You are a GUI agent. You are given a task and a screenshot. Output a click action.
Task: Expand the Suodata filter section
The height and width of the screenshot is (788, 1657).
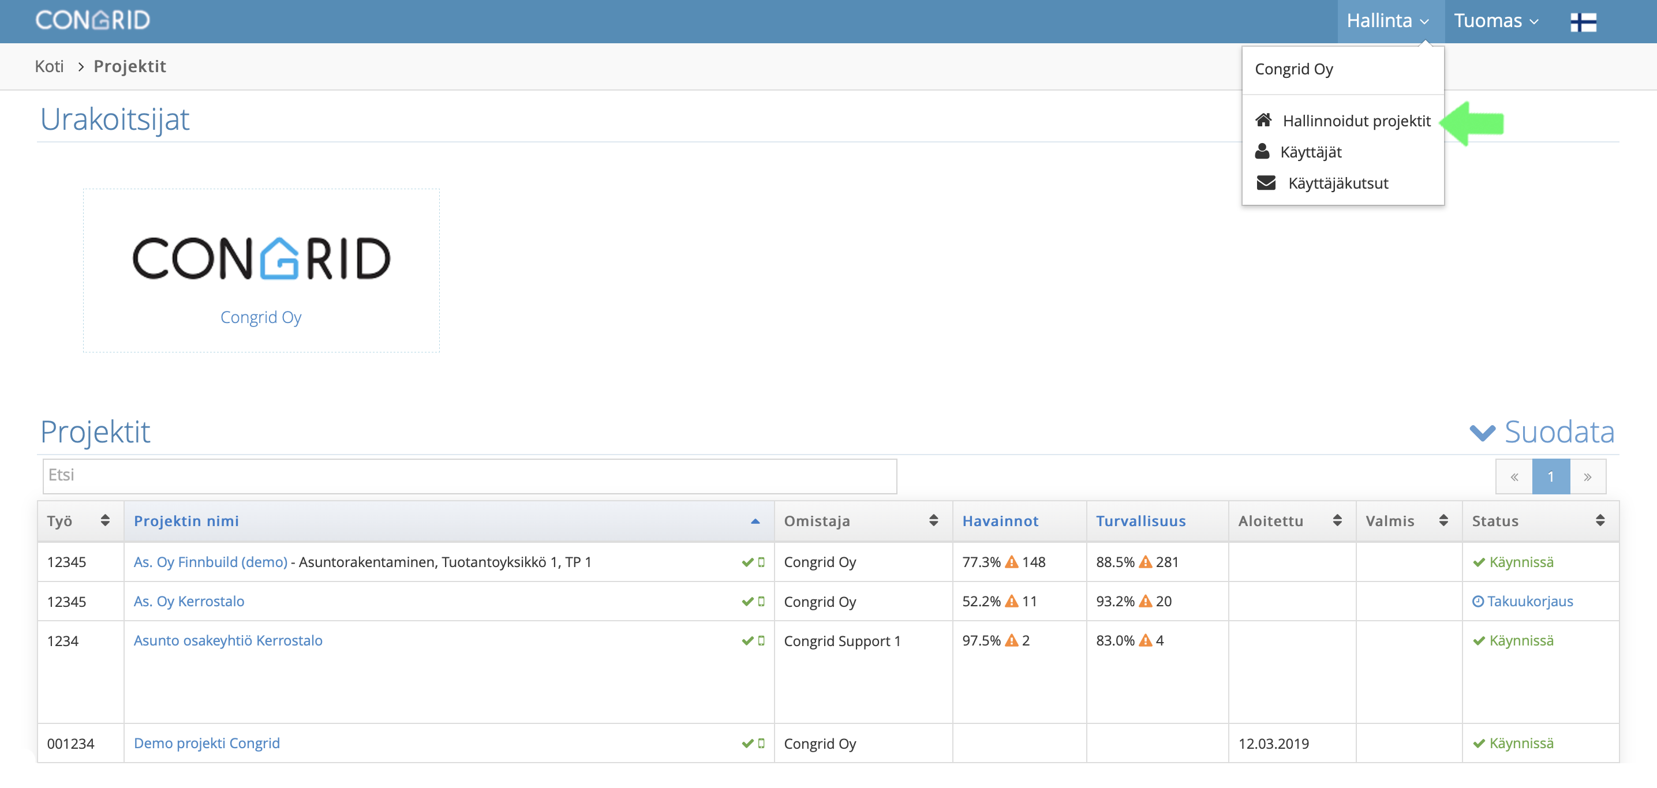[x=1542, y=432]
